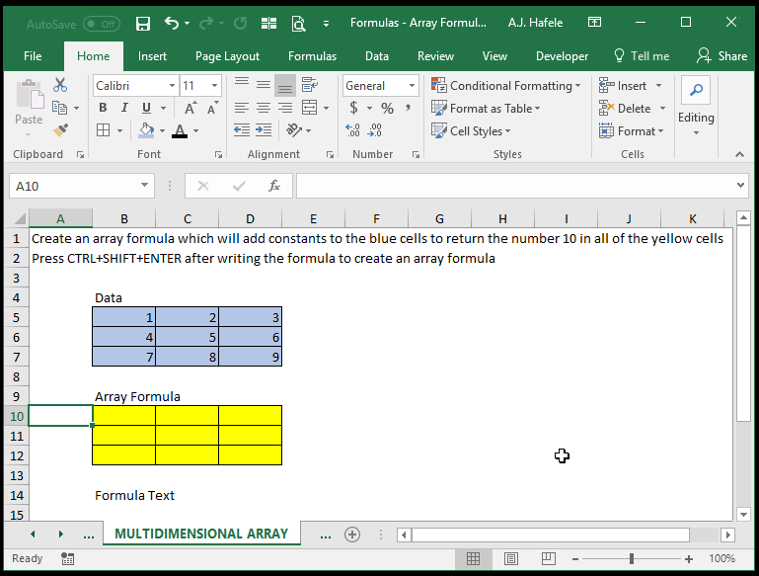759x576 pixels.
Task: Open Font Color dropdown arrow
Action: [196, 130]
